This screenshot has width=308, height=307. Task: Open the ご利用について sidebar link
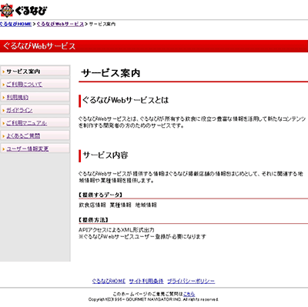[x=24, y=85]
